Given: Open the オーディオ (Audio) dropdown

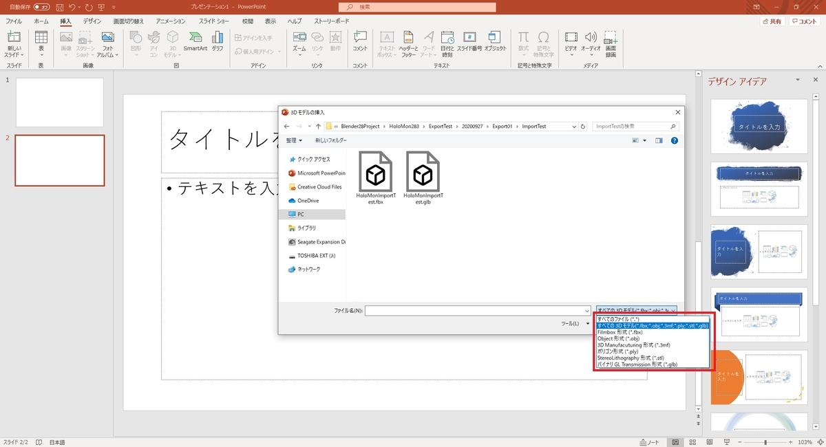Looking at the screenshot, I should point(591,43).
